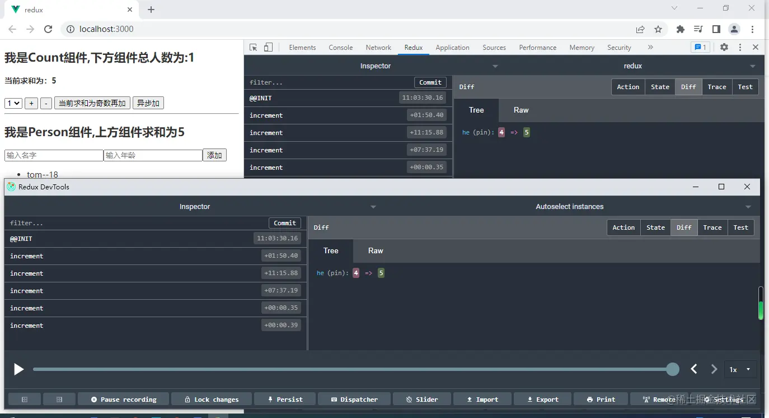Open the number select dropdown showing 1
This screenshot has width=769, height=418.
tap(13, 103)
